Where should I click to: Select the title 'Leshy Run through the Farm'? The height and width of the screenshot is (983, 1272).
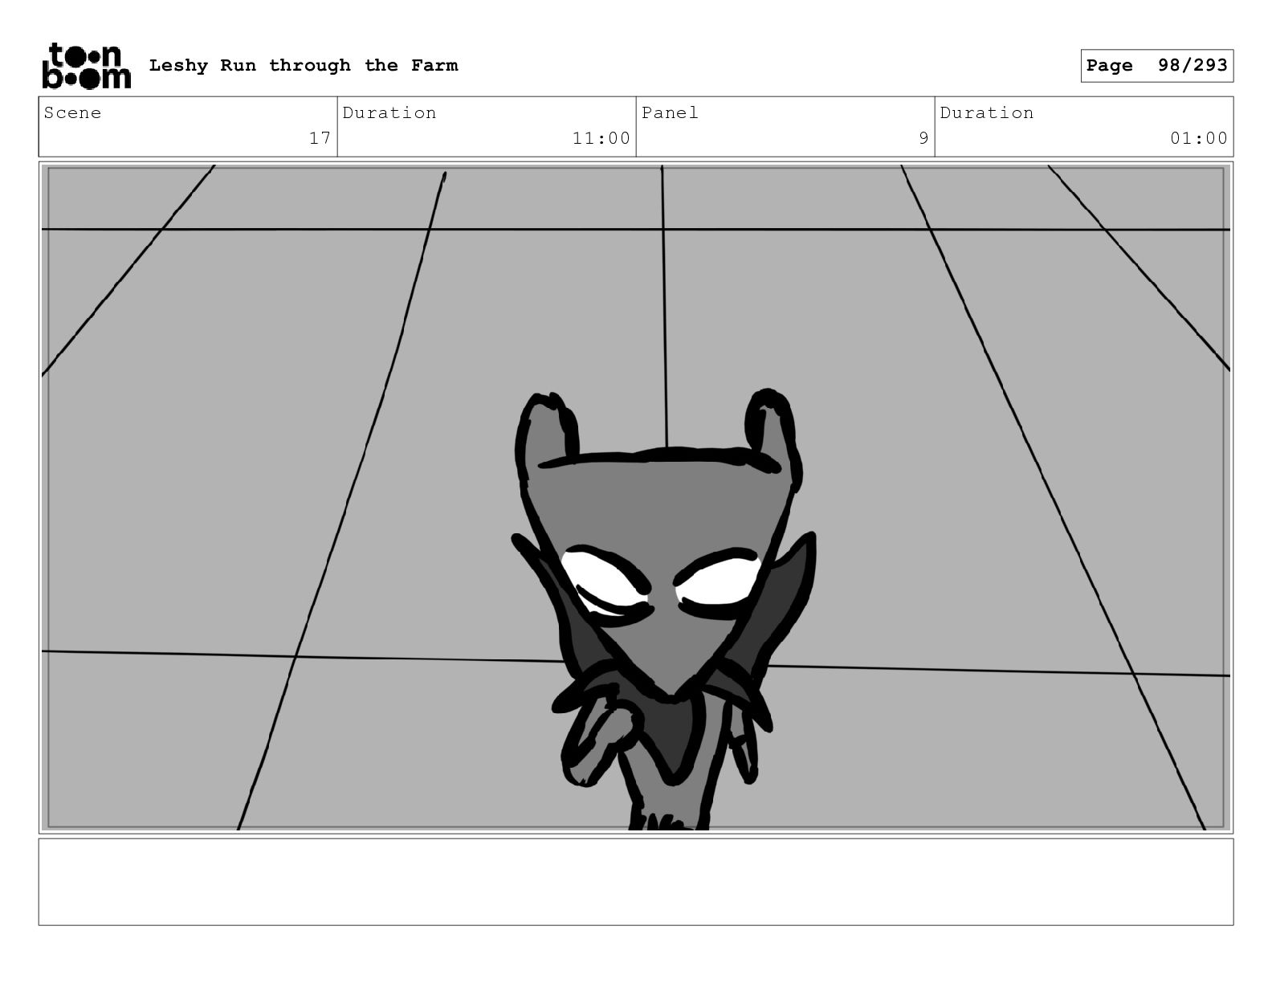pos(304,65)
